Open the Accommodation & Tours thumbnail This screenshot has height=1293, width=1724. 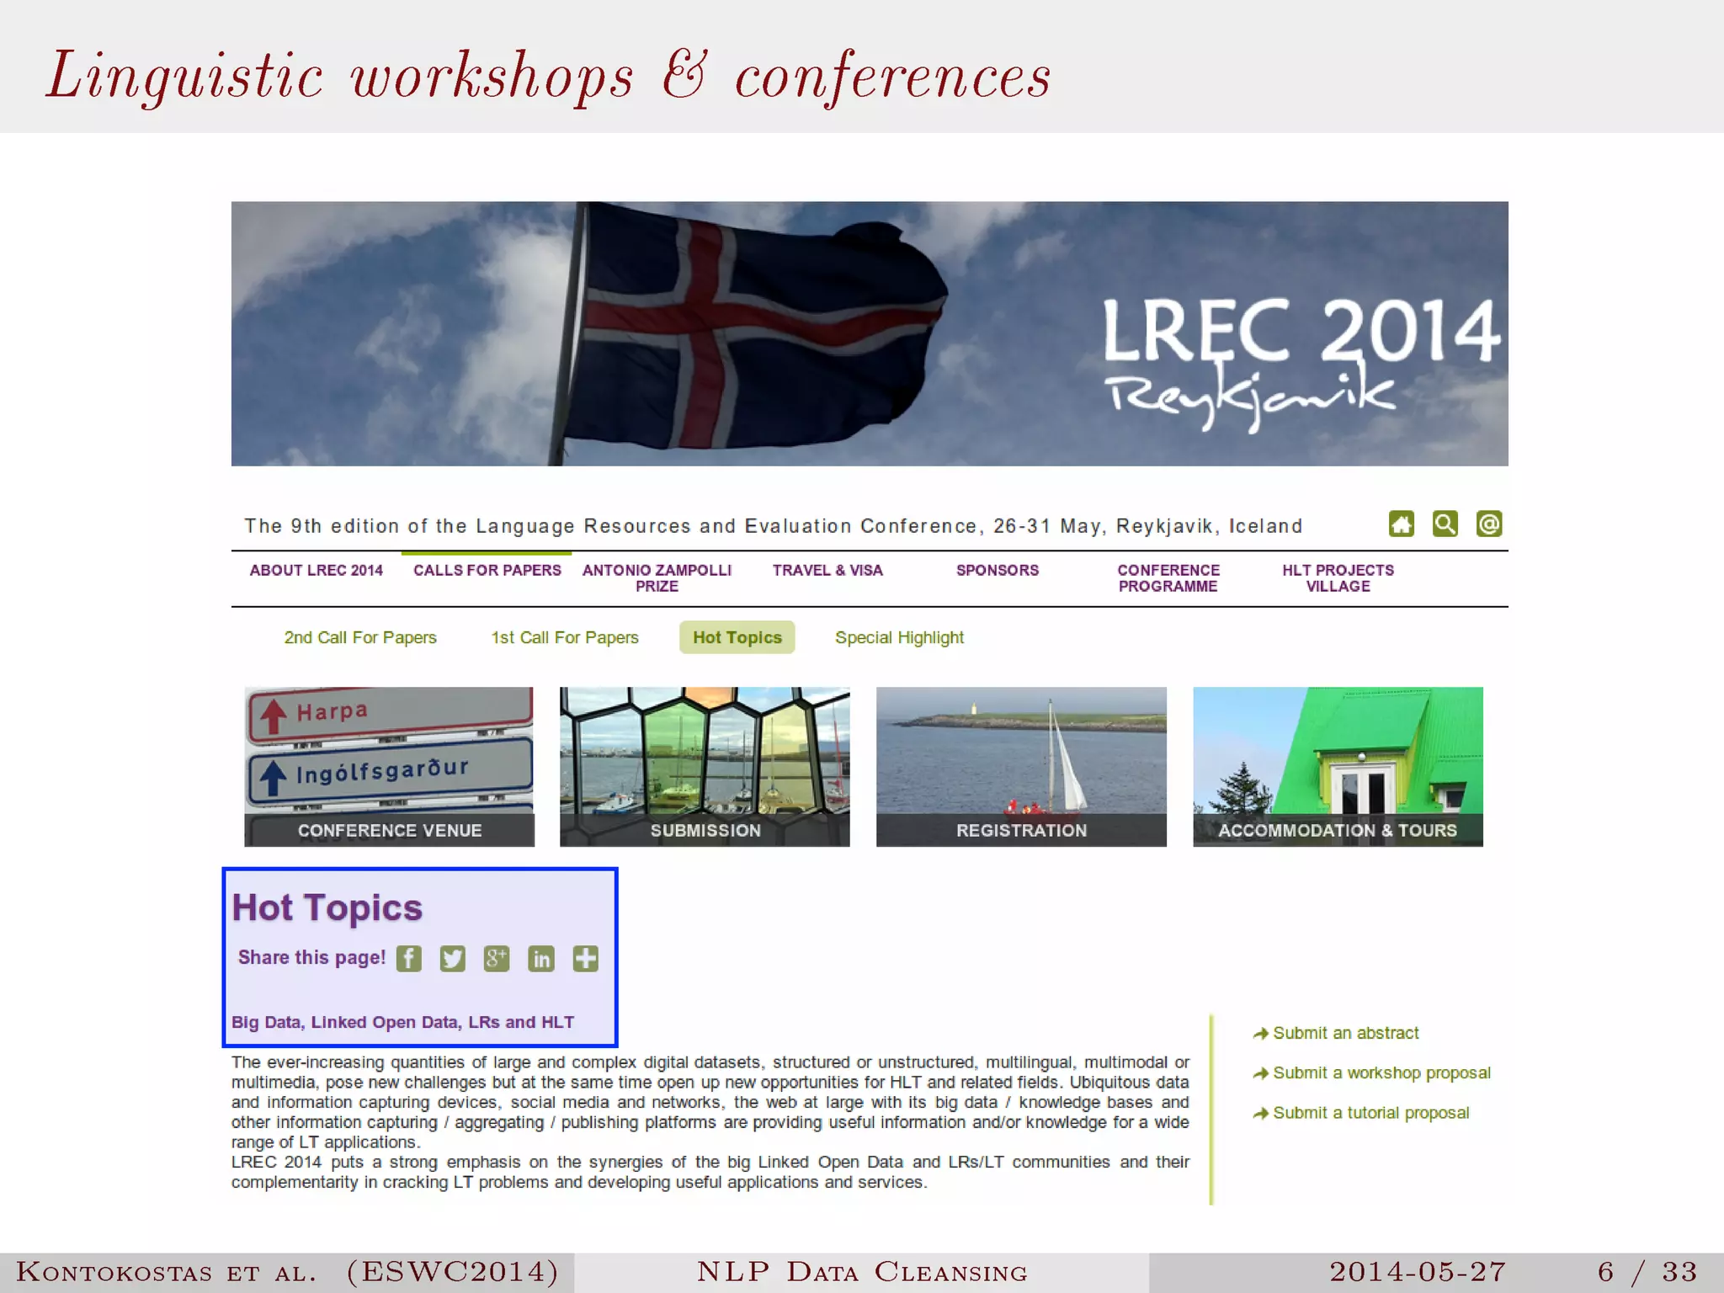(1338, 767)
